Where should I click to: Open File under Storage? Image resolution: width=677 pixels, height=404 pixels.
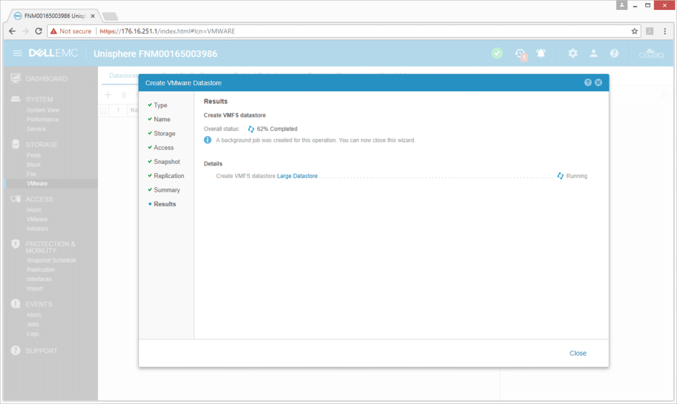[31, 175]
